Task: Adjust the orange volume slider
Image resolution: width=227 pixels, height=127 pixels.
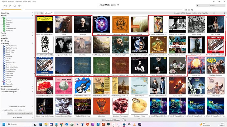Action: click(x=13, y=10)
